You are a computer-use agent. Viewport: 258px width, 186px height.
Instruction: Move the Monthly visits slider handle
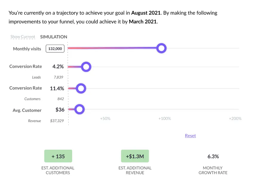[161, 48]
